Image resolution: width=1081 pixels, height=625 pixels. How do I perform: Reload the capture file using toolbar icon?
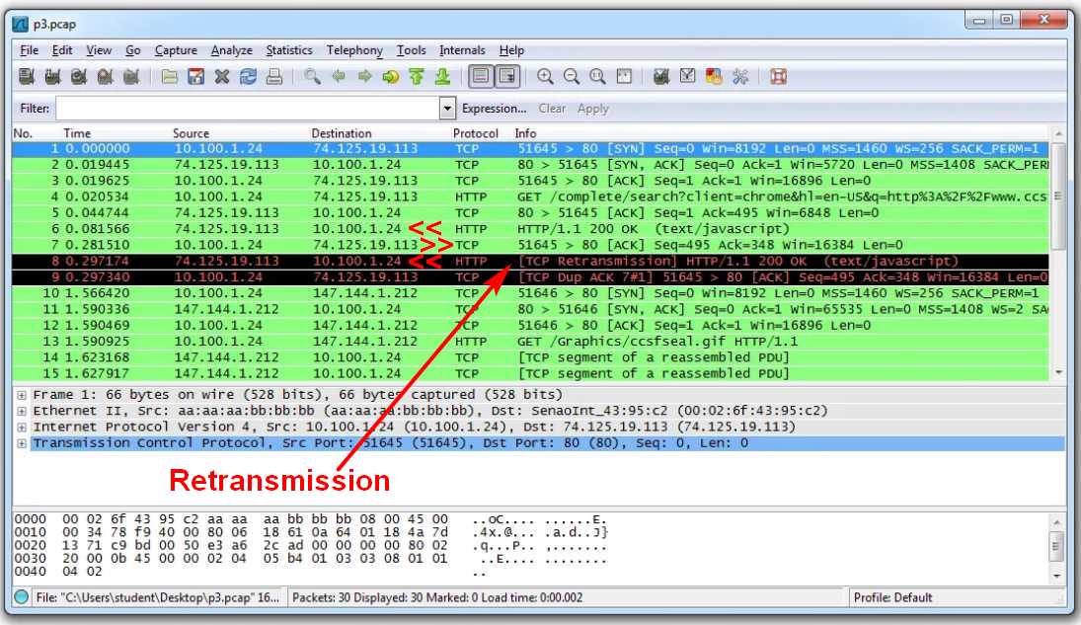click(248, 76)
